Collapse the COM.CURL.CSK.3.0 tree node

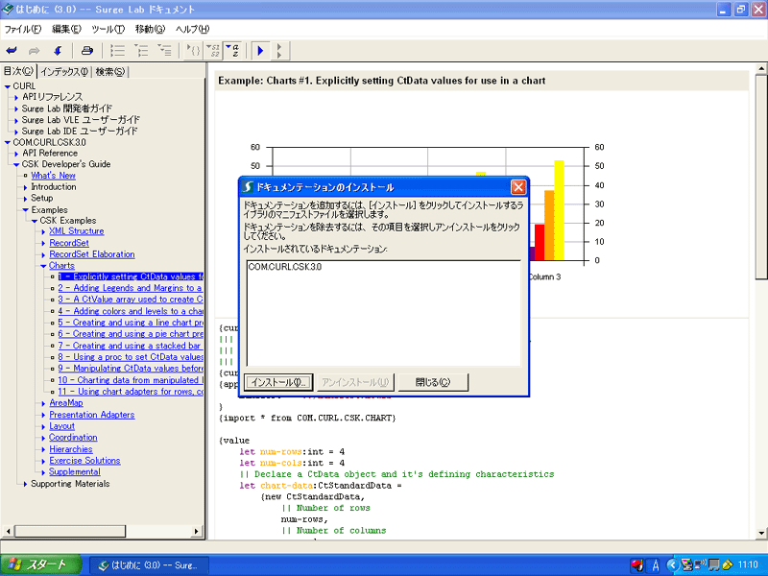[x=7, y=142]
